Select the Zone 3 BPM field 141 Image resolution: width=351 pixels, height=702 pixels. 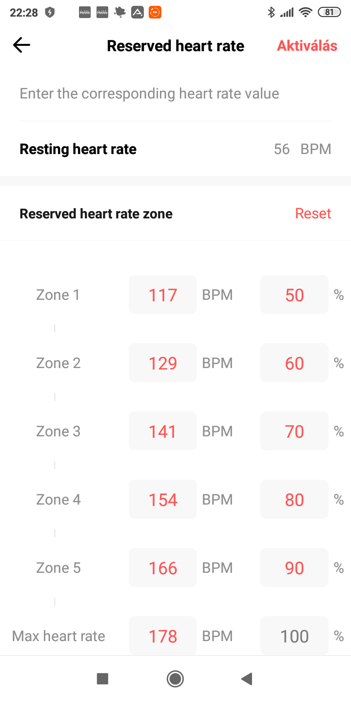[x=163, y=431]
